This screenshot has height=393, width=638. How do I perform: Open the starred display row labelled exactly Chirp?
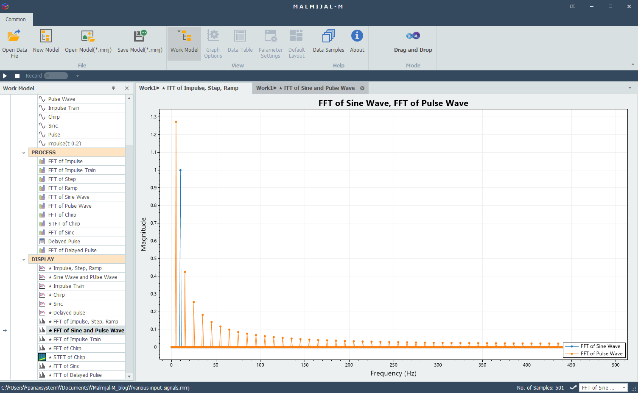pyautogui.click(x=81, y=295)
